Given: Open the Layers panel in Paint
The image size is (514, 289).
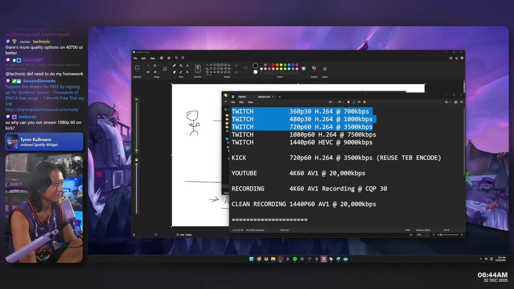Looking at the screenshot, I should (x=325, y=69).
